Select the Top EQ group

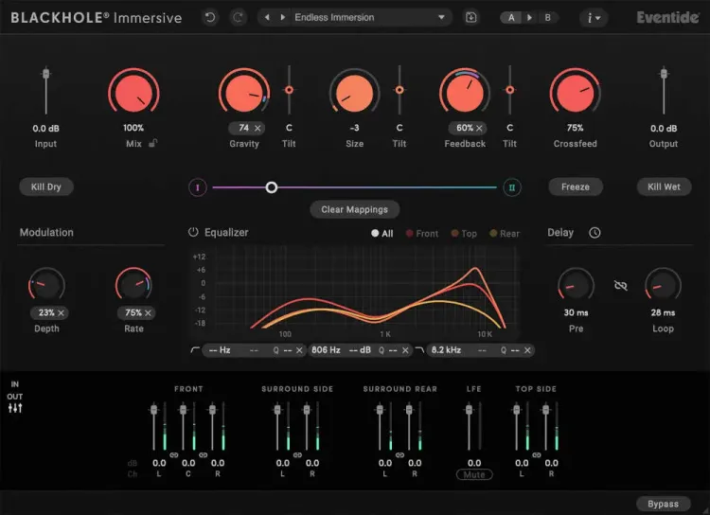464,233
